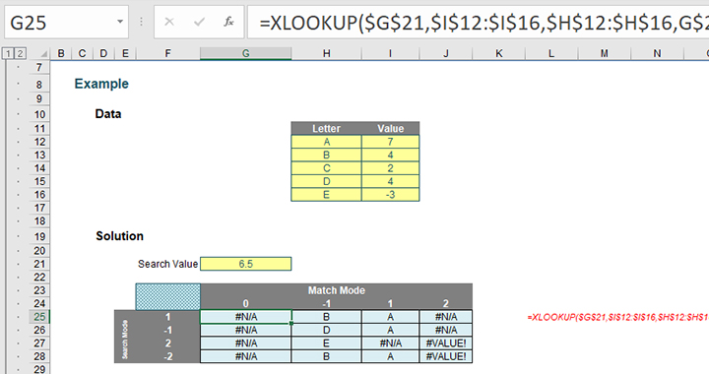Image resolution: width=709 pixels, height=374 pixels.
Task: Select row 12 header
Action: [x=39, y=142]
